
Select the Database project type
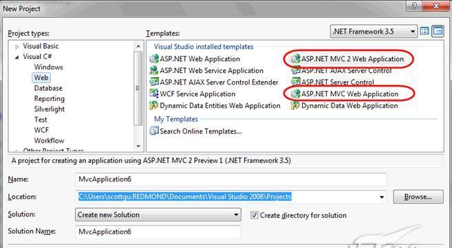[48, 88]
